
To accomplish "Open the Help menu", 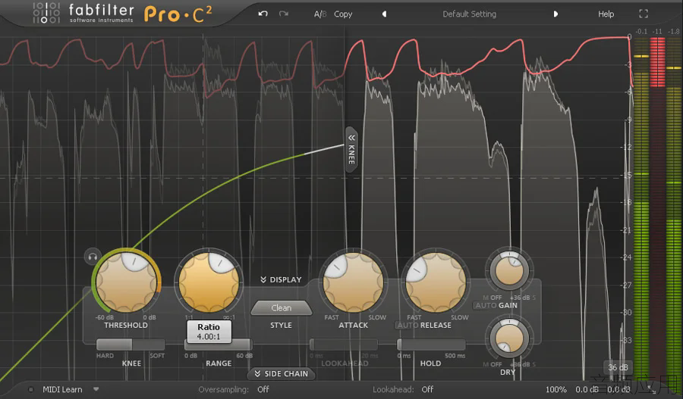I will click(x=606, y=14).
